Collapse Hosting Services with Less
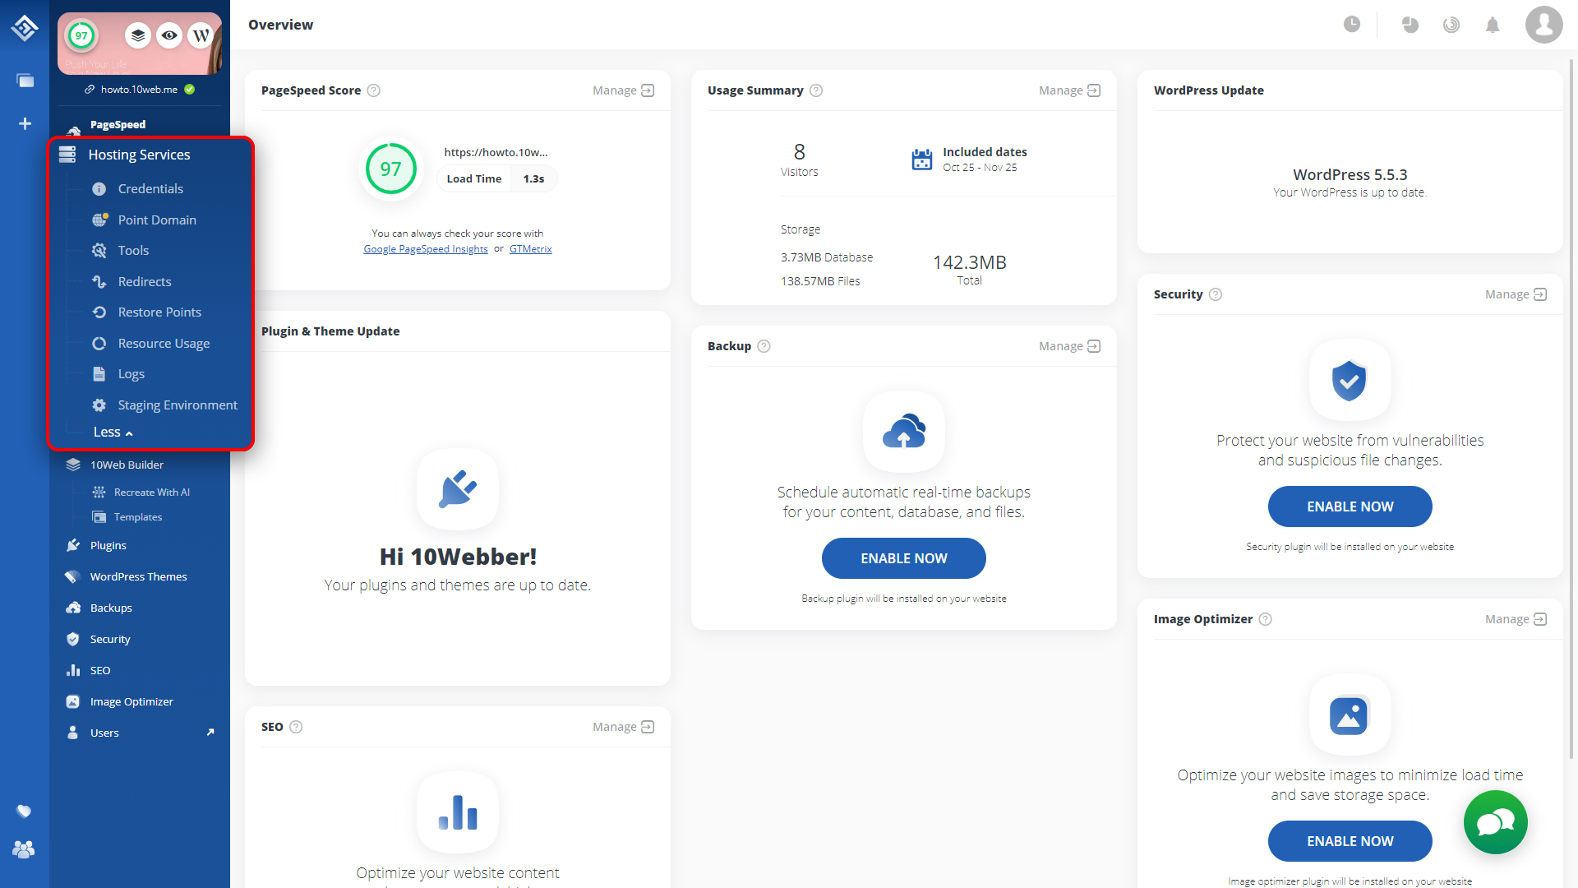This screenshot has width=1578, height=888. point(113,432)
